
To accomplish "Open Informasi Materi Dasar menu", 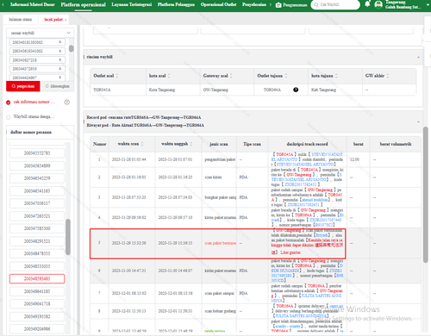I will click(x=33, y=4).
